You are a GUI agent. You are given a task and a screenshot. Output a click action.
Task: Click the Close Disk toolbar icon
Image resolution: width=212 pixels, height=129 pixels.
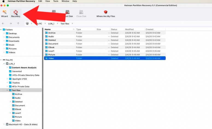pos(81,12)
